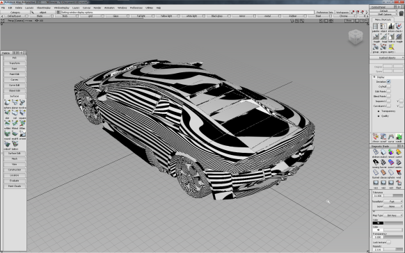Switch to the Menu Shortcuts tab
Image resolution: width=405 pixels, height=253 pixels.
(383, 19)
